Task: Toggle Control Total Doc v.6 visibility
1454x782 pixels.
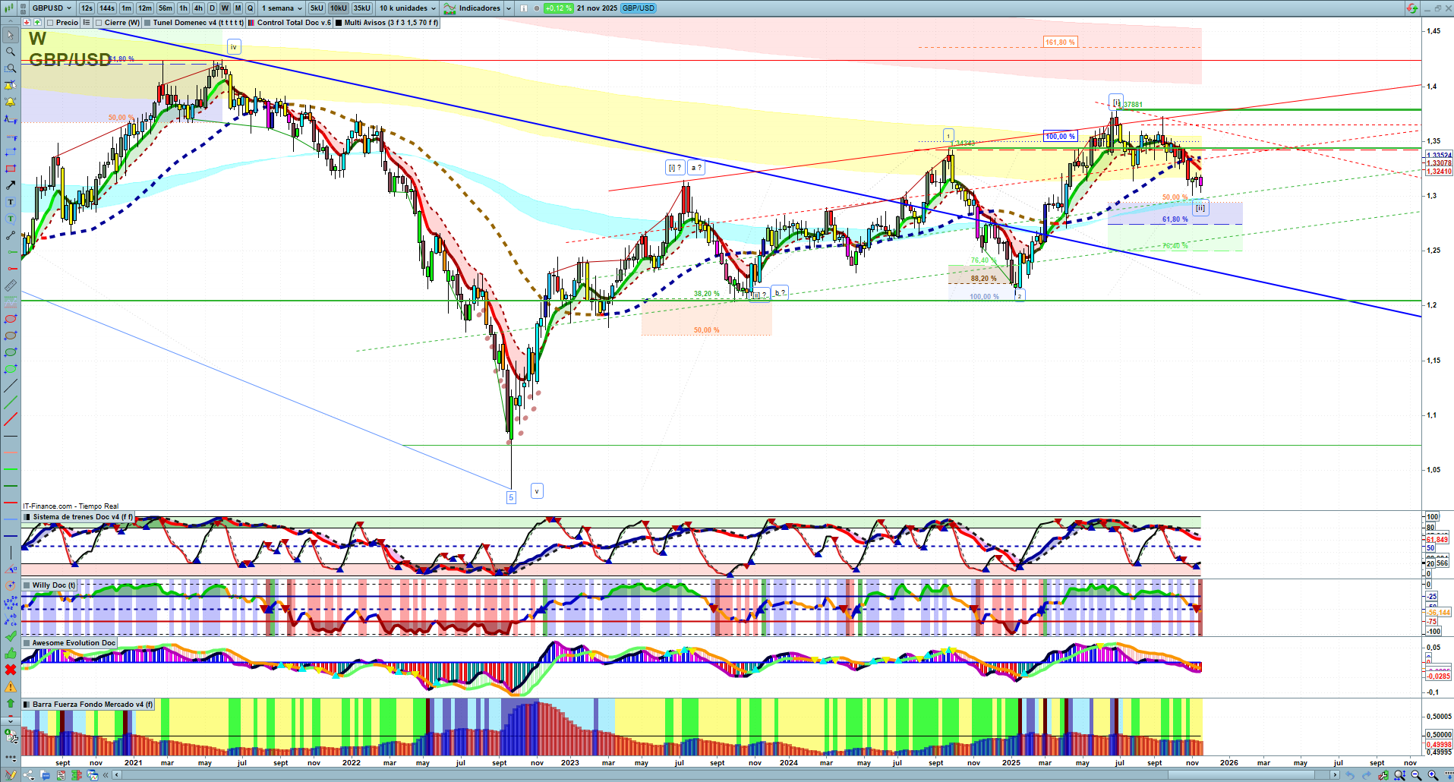Action: tap(251, 23)
